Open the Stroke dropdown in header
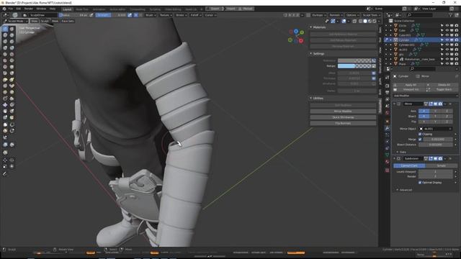The height and width of the screenshot is (259, 461). click(x=181, y=15)
